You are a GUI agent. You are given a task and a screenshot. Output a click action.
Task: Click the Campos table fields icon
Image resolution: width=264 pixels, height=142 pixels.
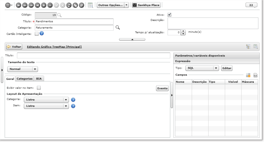[x=248, y=75]
